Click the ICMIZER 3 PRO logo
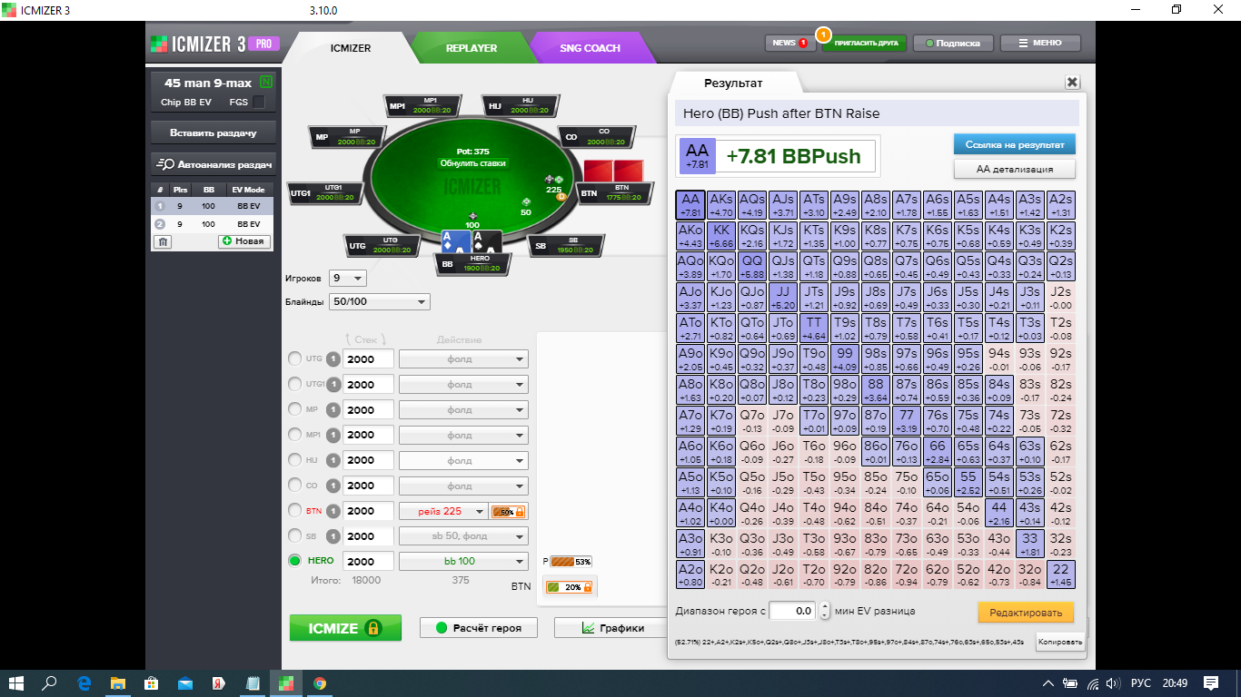 214,44
